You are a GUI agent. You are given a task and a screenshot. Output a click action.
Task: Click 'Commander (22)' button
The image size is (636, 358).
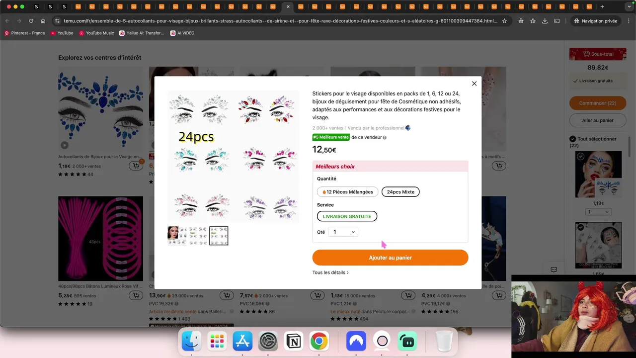[598, 103]
